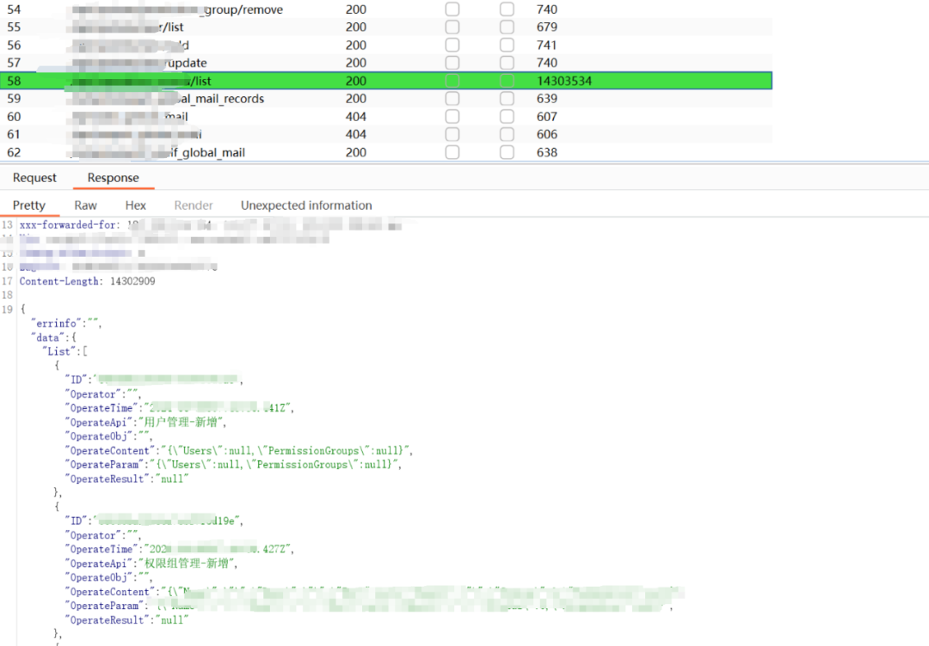Viewport: 929px width, 646px height.
Task: Click the 200 status in row 62
Action: pyautogui.click(x=356, y=153)
